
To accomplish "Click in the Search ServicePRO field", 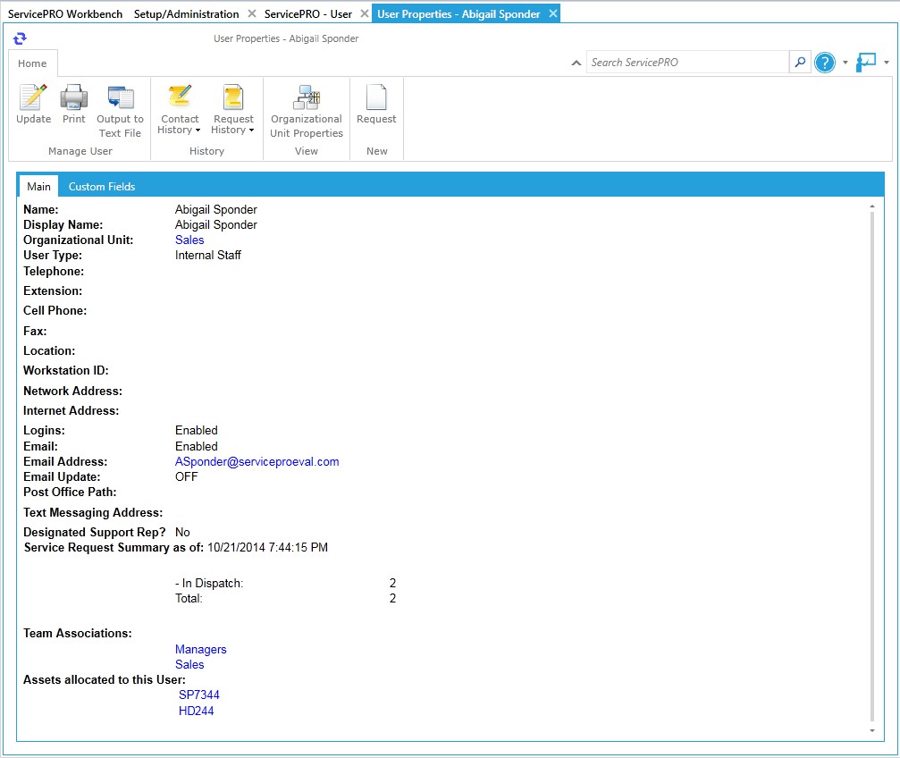I will pyautogui.click(x=686, y=63).
